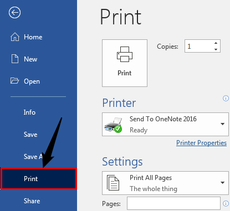Click the New blank document icon

15,59
